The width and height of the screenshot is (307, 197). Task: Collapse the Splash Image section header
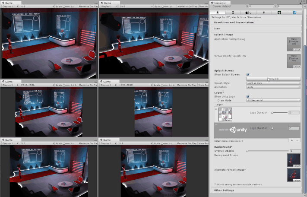[x=224, y=35]
